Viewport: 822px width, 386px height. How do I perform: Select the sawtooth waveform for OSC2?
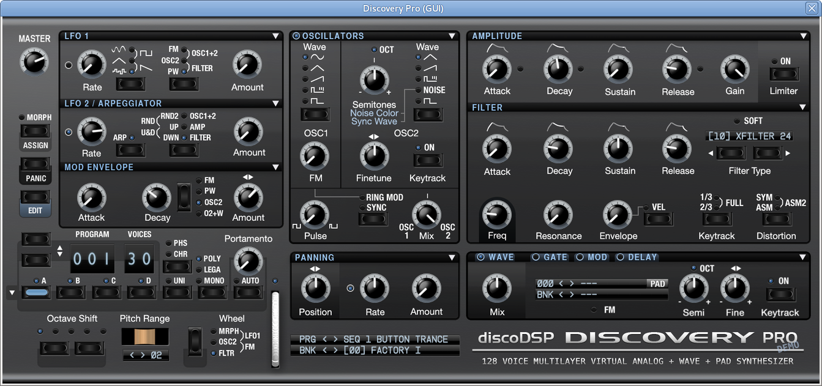(x=431, y=69)
